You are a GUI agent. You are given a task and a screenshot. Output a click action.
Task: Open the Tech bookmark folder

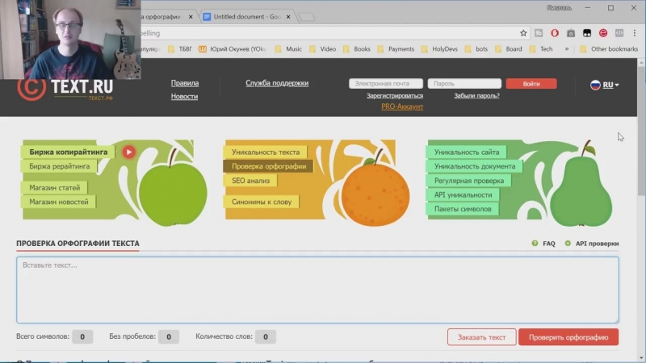point(541,49)
